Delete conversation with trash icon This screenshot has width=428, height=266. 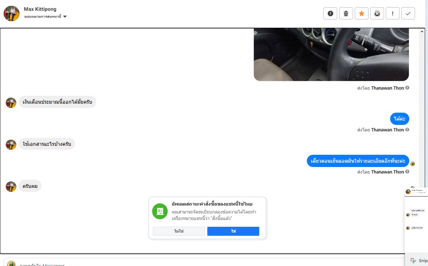coord(346,13)
